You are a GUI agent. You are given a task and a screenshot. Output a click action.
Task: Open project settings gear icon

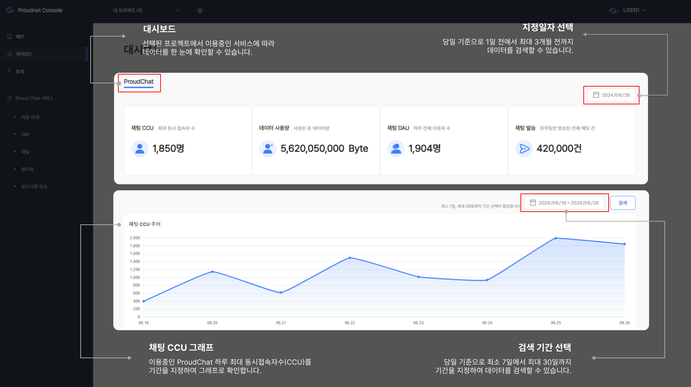[x=200, y=11]
